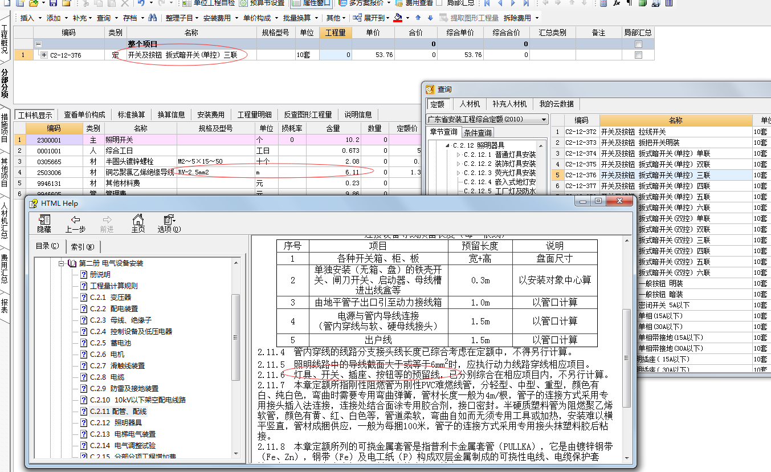Click the 工程量 cell of C2-12-376 row
Image resolution: width=771 pixels, height=472 pixels.
pos(336,55)
